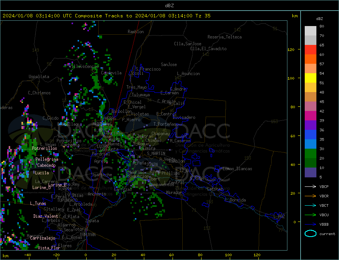Select the 65 dBZ red color swatch
Viewport: 339px width, 260px height.
pyautogui.click(x=310, y=49)
